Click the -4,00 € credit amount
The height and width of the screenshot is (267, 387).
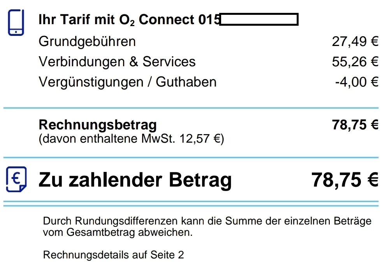[357, 82]
